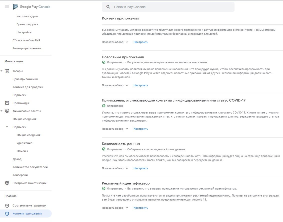Open Количество покупателей in the sidebar

coord(30,167)
